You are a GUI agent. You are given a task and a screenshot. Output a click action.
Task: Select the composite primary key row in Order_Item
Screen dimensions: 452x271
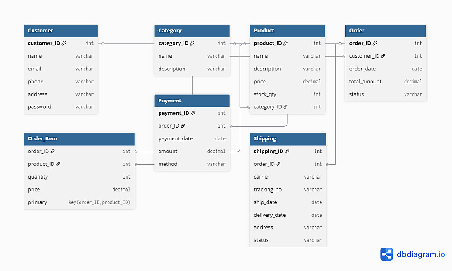click(79, 202)
